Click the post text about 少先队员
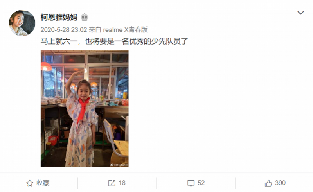 pyautogui.click(x=114, y=41)
